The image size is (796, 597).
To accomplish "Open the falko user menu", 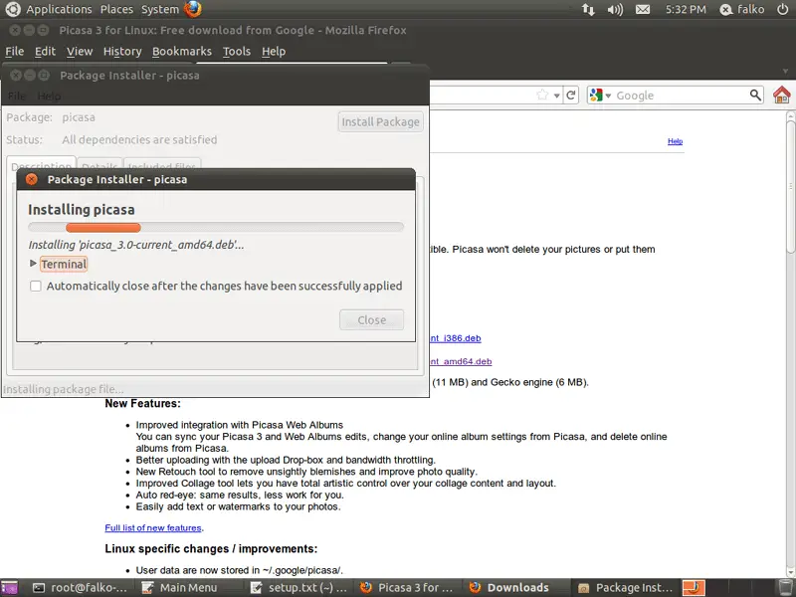I will point(742,9).
